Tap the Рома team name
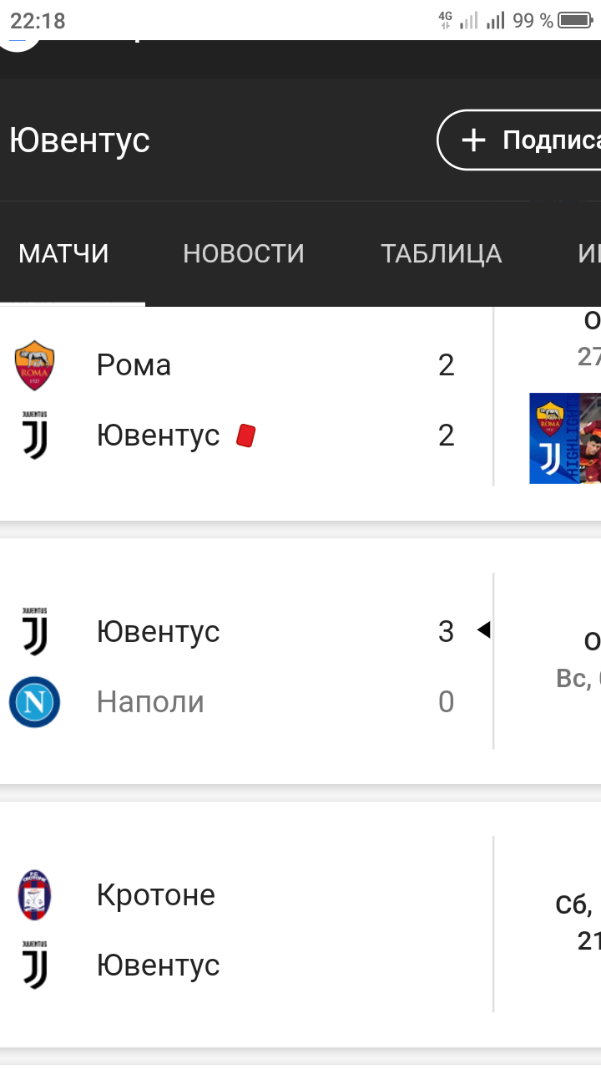This screenshot has width=601, height=1070. tap(134, 365)
